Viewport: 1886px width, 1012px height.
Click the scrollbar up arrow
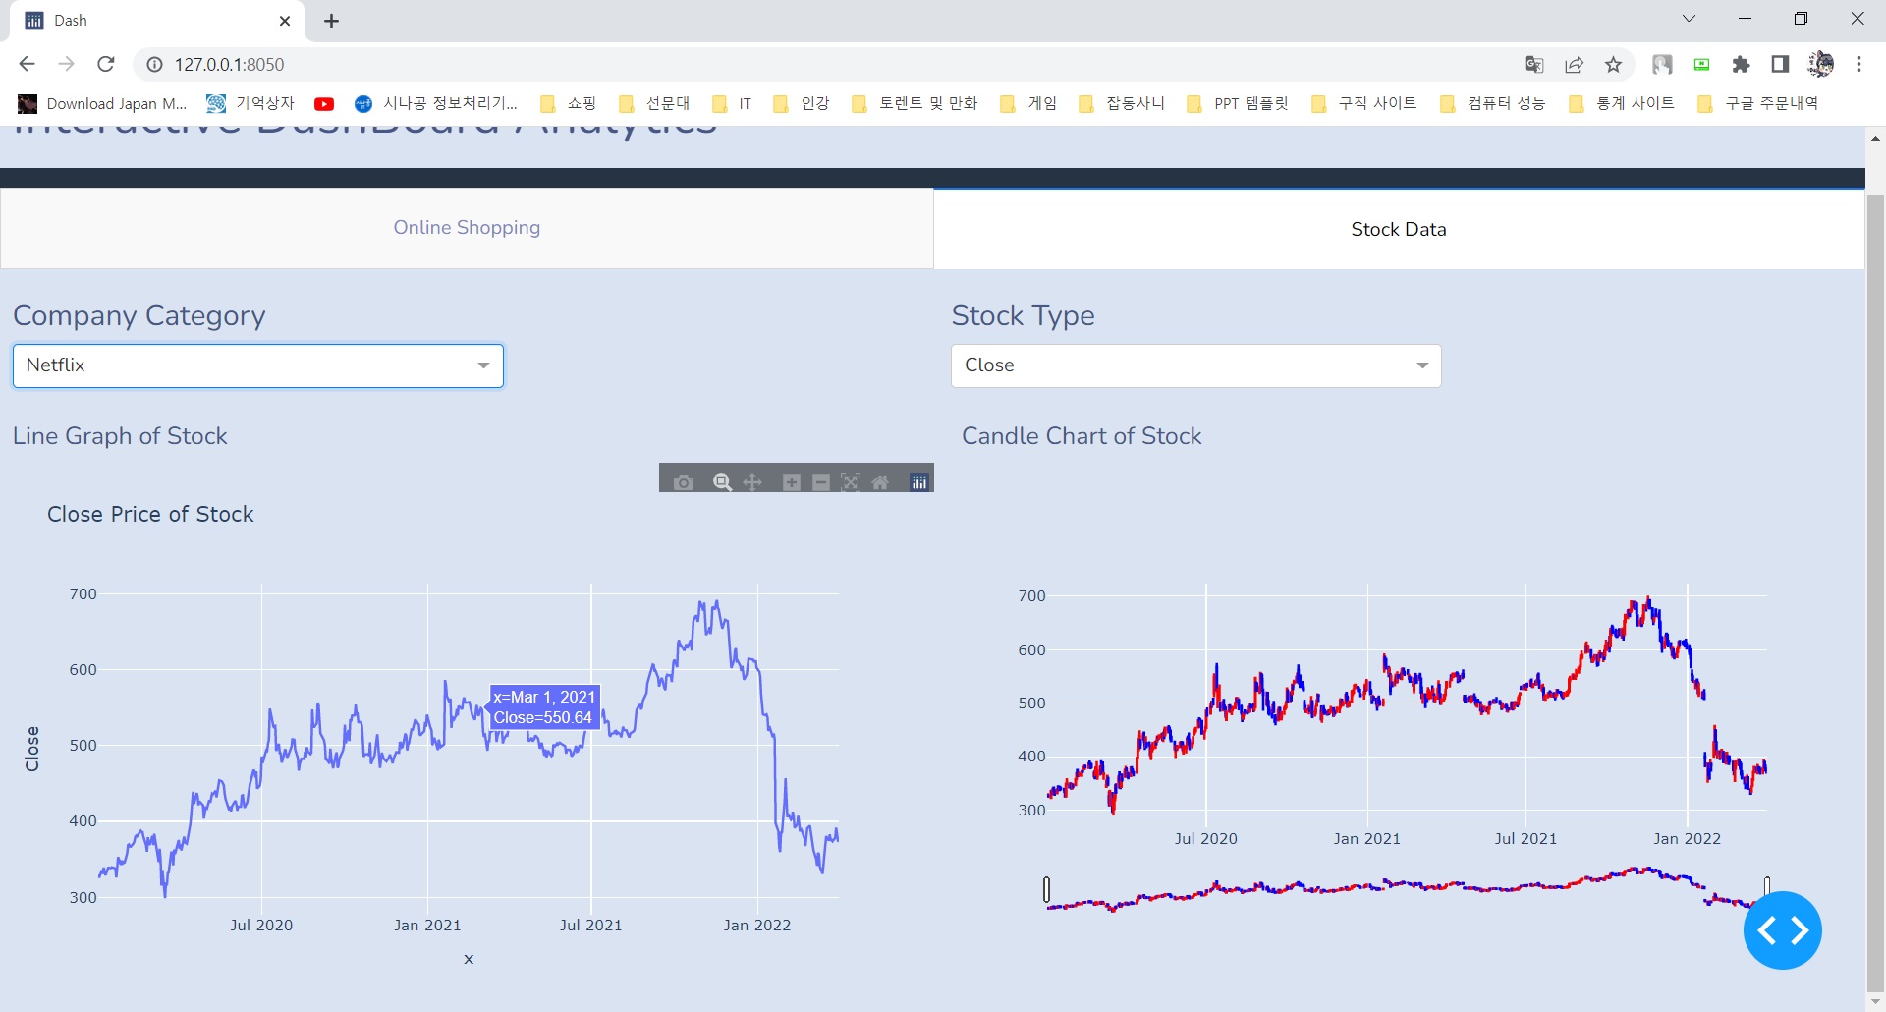(x=1875, y=139)
